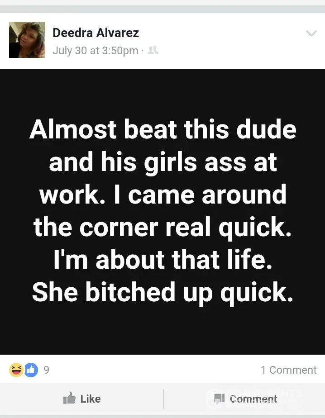325x418 pixels.
Task: Tap the friends audience privacy icon
Action: tap(153, 50)
